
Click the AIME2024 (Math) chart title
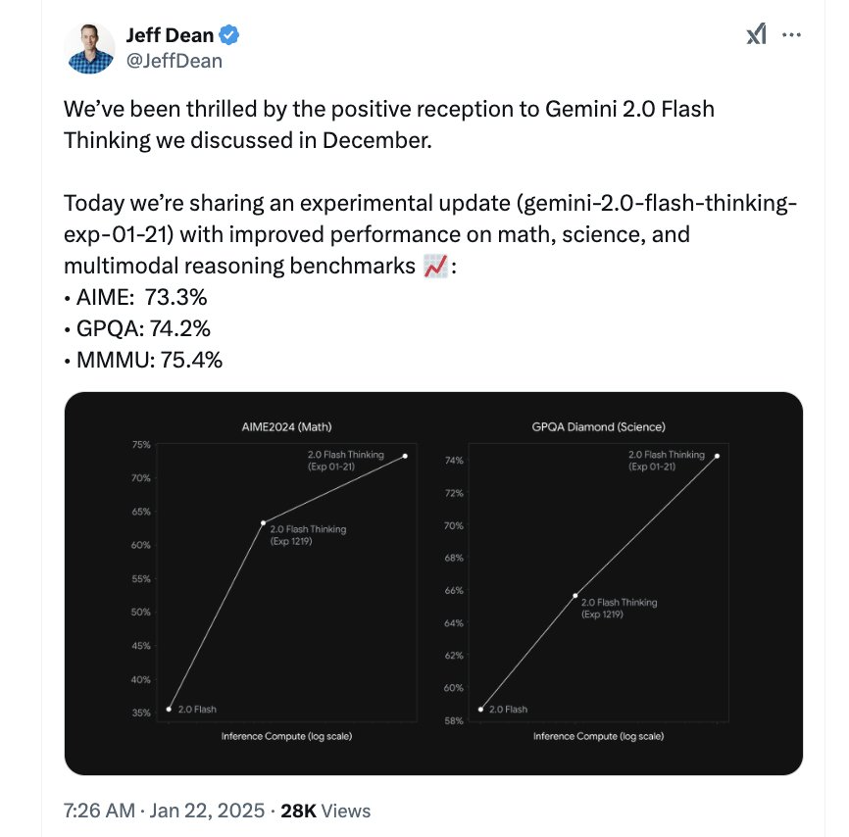click(x=286, y=426)
